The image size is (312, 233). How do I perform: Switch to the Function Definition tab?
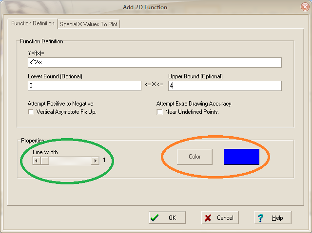[x=33, y=24]
